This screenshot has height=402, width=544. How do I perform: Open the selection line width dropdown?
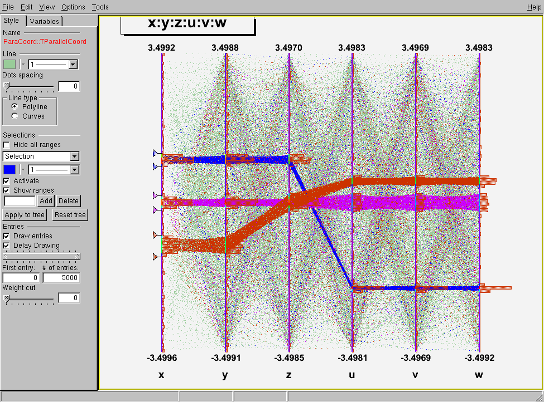(74, 170)
